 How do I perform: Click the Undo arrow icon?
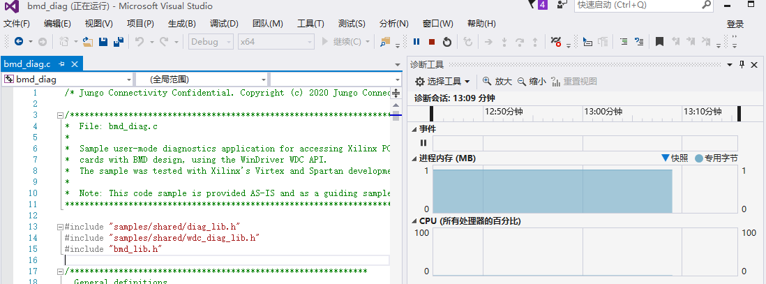[x=140, y=42]
